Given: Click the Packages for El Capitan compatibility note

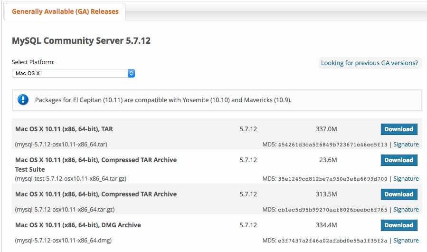Looking at the screenshot, I should point(163,100).
